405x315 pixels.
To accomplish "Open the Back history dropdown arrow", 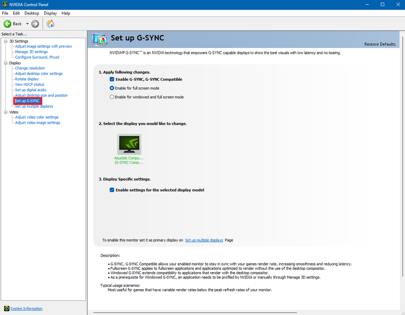I will [27, 24].
